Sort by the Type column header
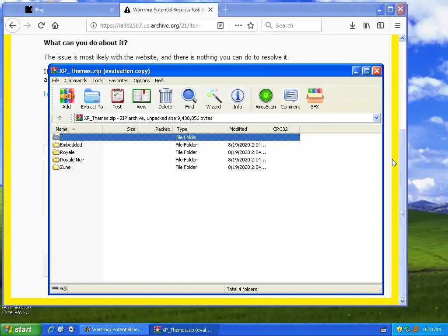 (199, 129)
